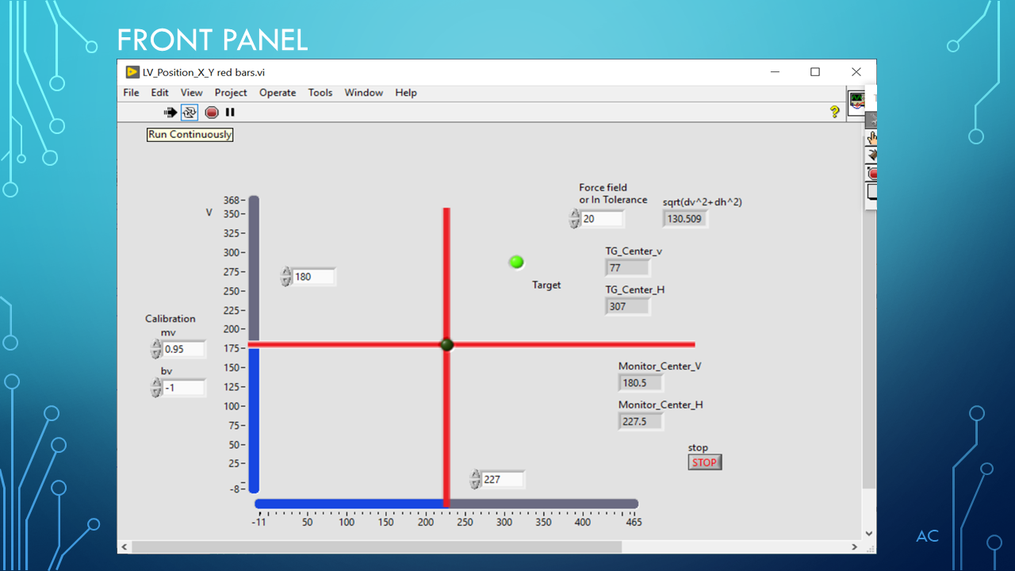The height and width of the screenshot is (571, 1015).
Task: Click the TG_Center_v indicator showing 77
Action: click(x=628, y=268)
